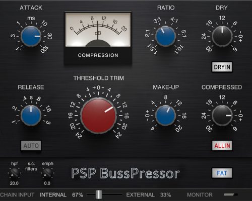
Task: Click the small hpf sidechain filter knob
Action: [x=14, y=173]
